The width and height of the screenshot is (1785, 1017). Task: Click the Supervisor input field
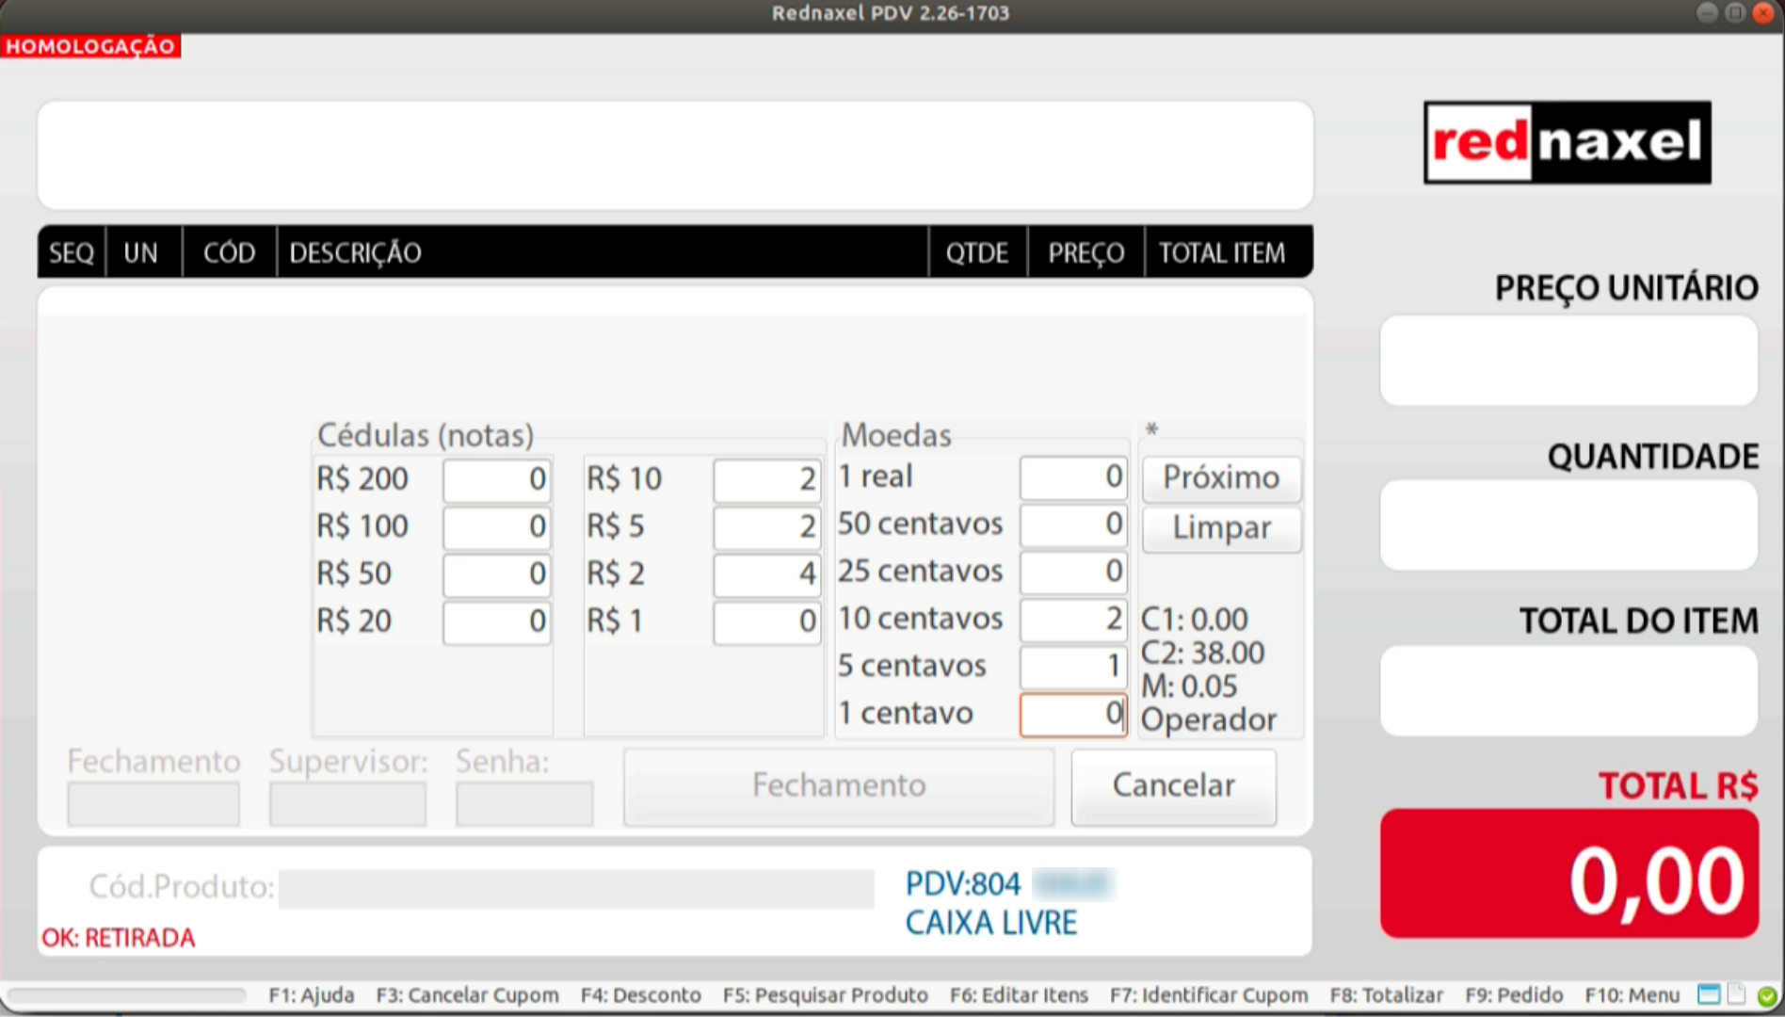pyautogui.click(x=347, y=803)
